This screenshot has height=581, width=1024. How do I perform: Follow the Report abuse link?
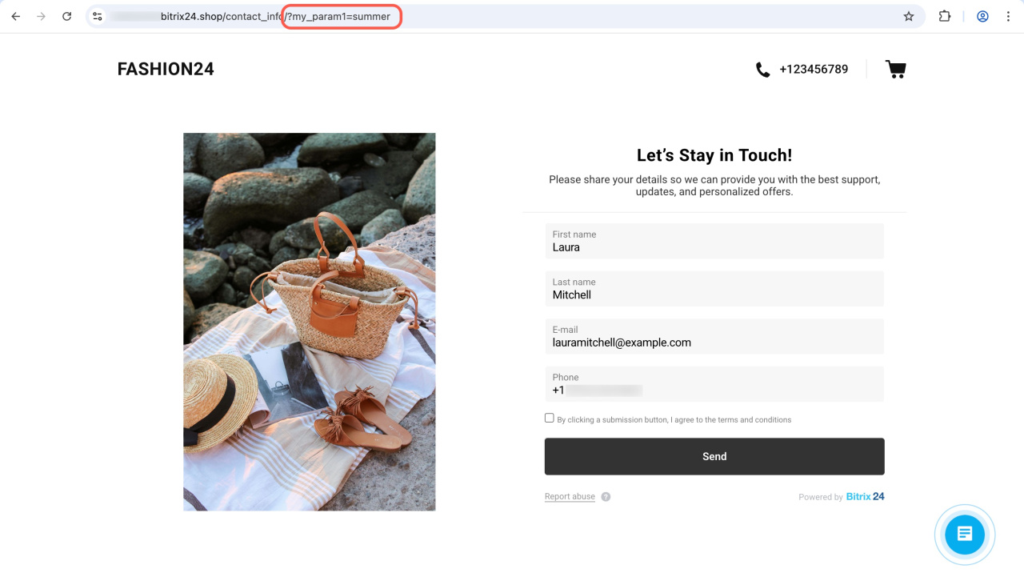570,496
